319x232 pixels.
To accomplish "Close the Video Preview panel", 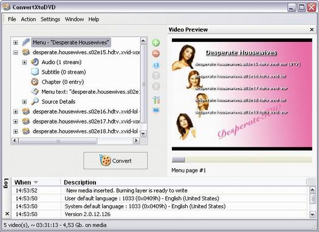I will (x=312, y=30).
